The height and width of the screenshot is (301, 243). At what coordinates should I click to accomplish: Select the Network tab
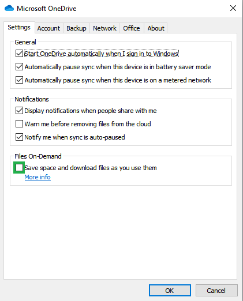click(104, 28)
